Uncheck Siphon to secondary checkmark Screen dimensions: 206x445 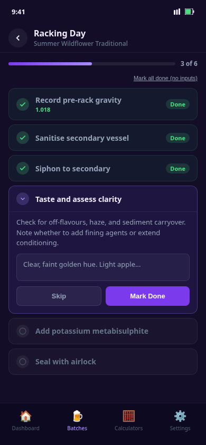point(23,169)
